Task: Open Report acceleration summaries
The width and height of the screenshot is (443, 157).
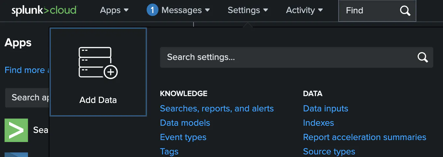Action: [x=364, y=137]
